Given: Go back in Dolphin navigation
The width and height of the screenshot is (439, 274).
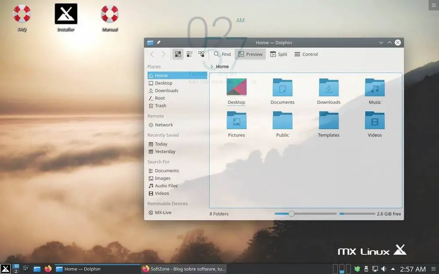Looking at the screenshot, I should (152, 54).
